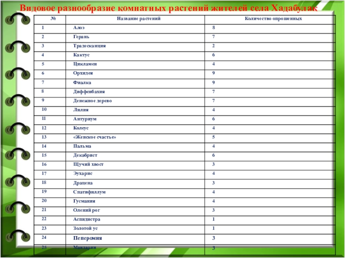Click the "Драцена" plant name

tap(83, 183)
